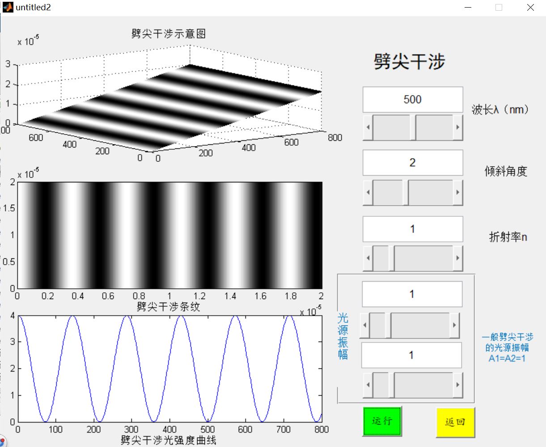Click the right arrow of the tilt angle slider
546x447 pixels.
[x=457, y=192]
